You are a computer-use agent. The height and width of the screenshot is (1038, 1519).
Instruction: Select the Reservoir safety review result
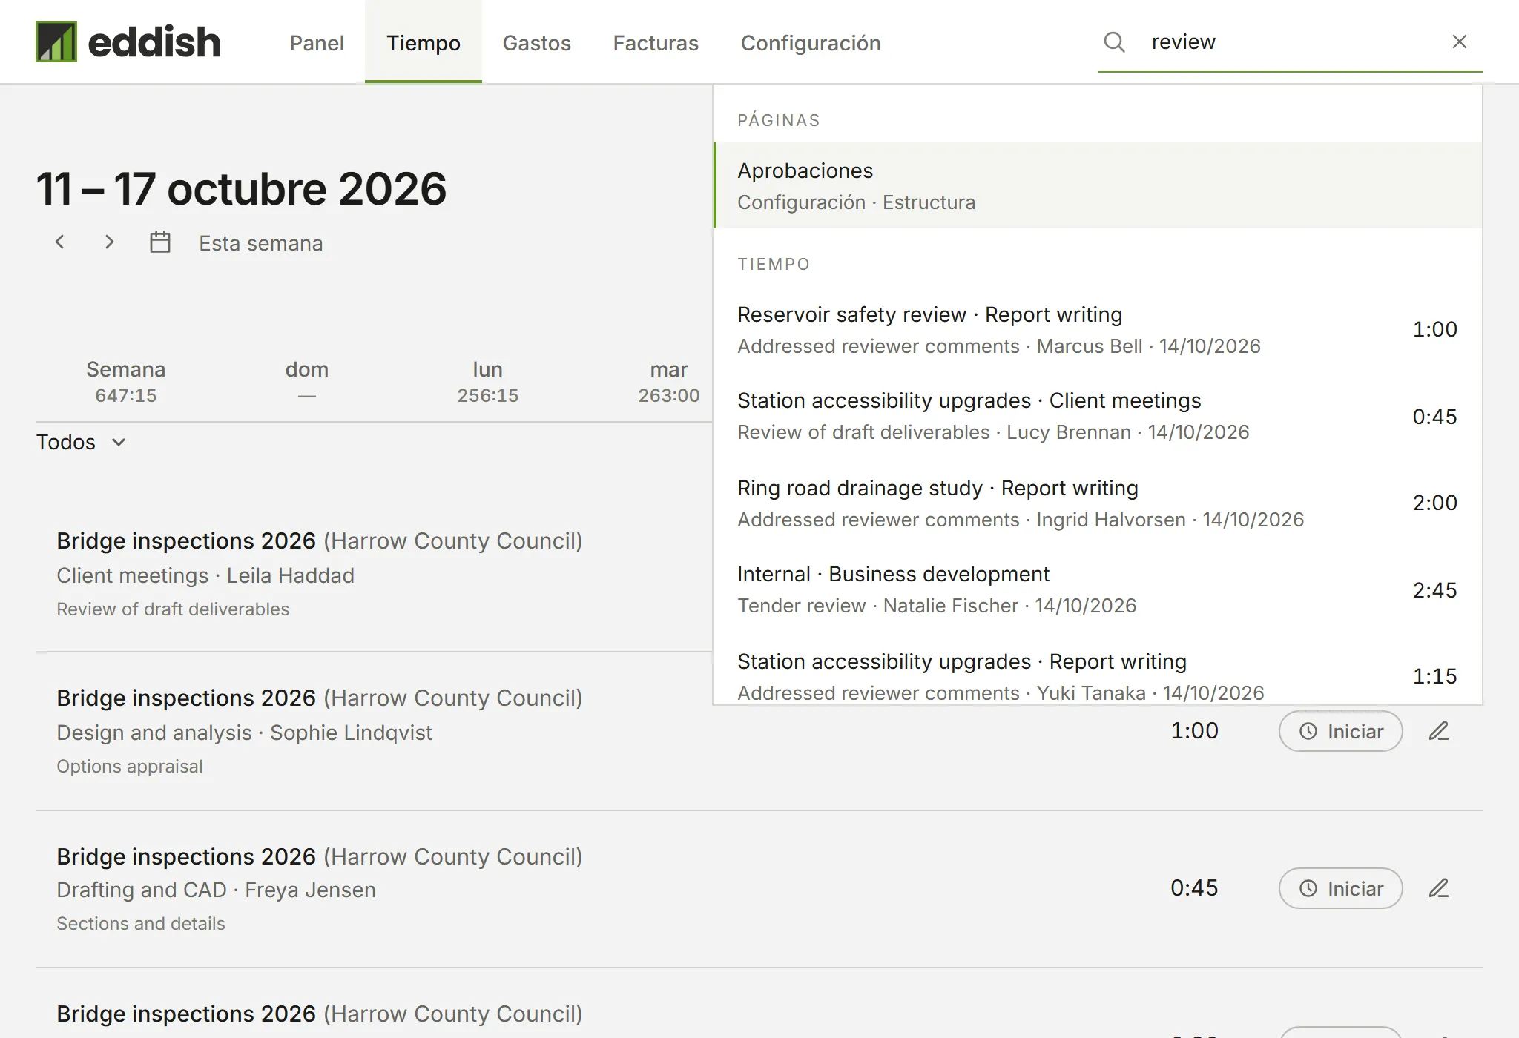1098,330
